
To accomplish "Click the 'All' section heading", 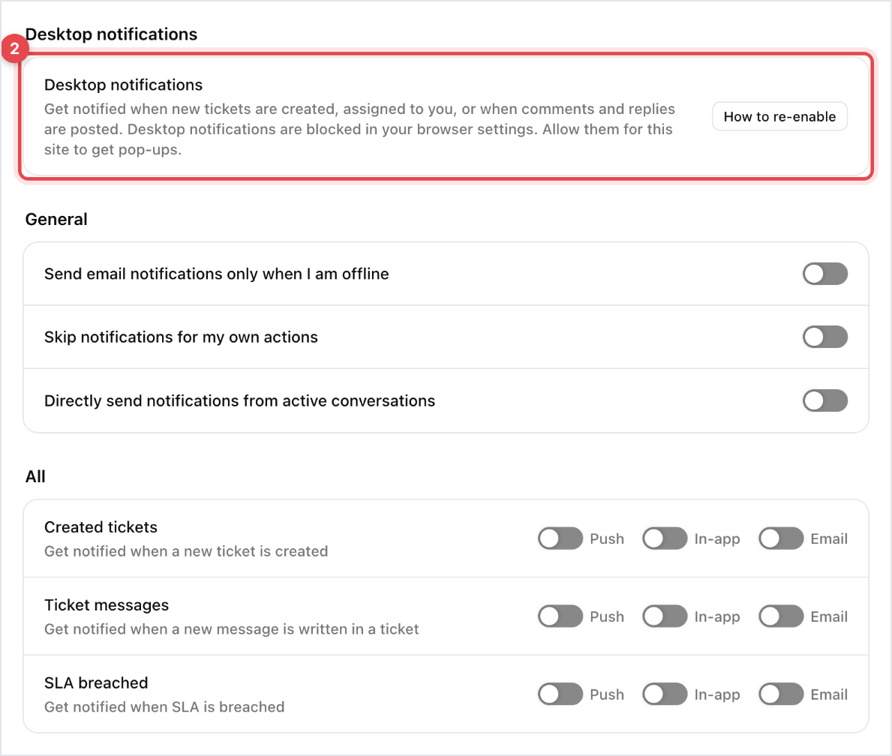I will 35,476.
